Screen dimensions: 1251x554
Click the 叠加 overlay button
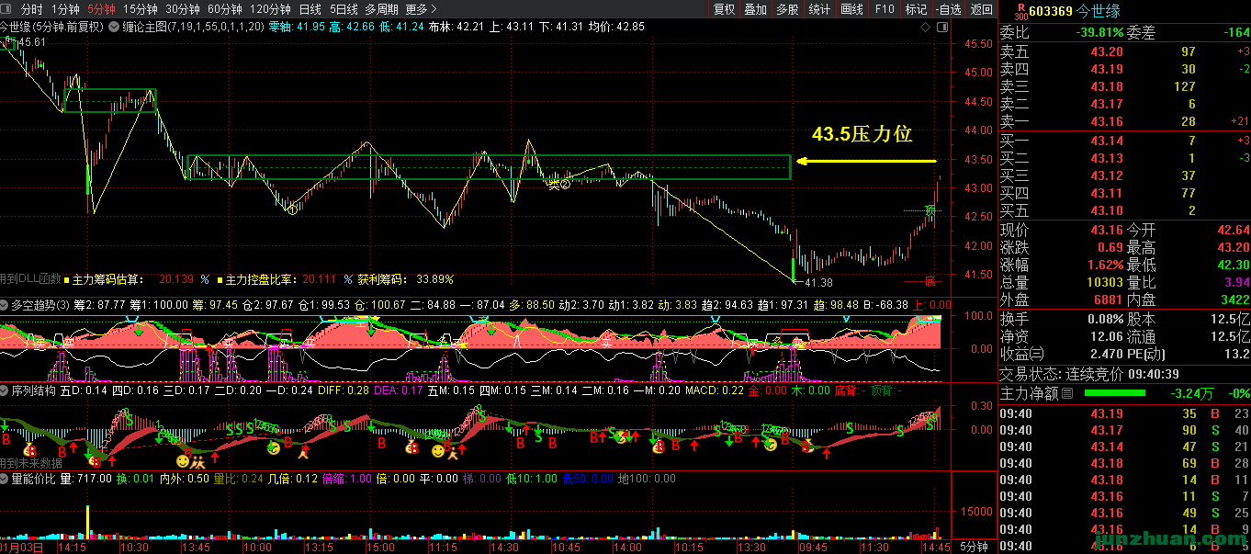[x=755, y=9]
